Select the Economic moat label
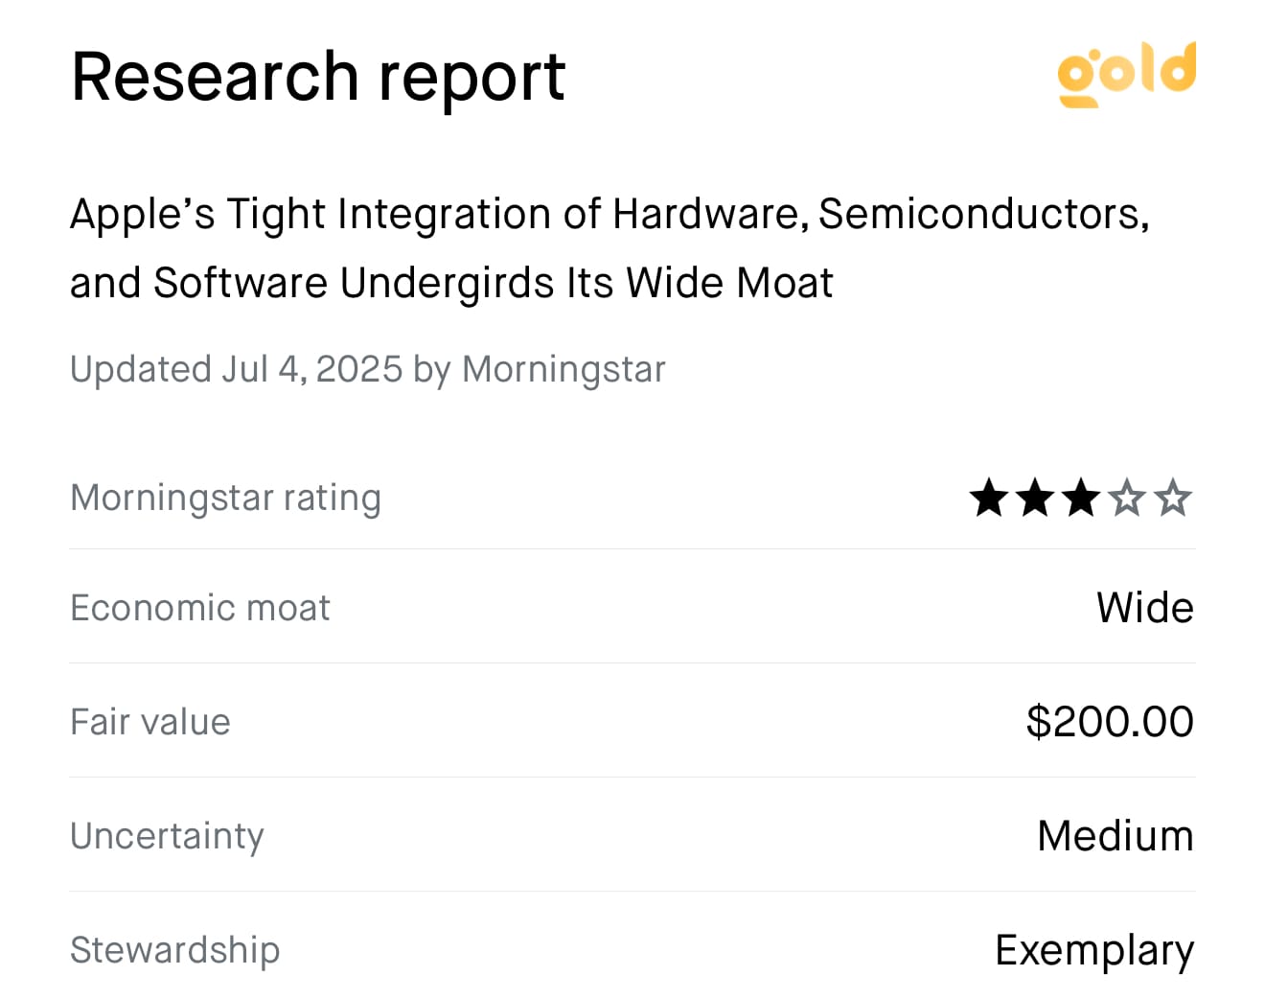Viewport: 1265px width, 999px height. coord(200,608)
